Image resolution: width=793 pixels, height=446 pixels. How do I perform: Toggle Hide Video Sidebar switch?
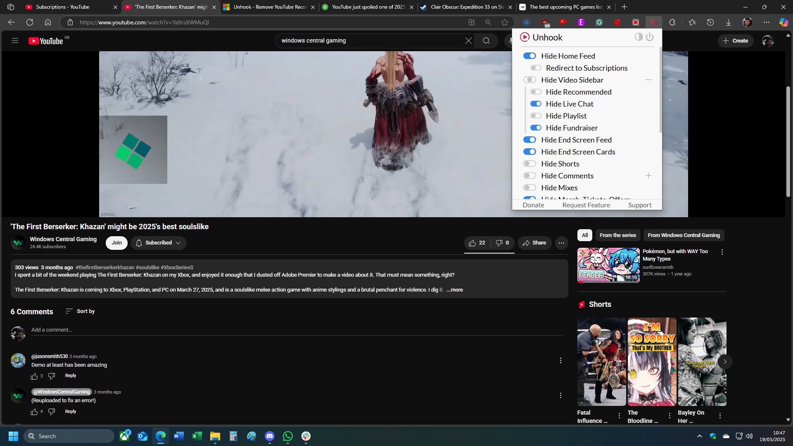click(x=529, y=80)
